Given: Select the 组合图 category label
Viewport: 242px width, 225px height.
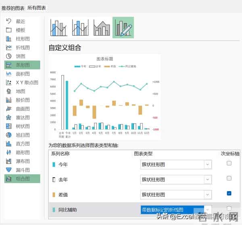Looking at the screenshot, I should point(23,179).
